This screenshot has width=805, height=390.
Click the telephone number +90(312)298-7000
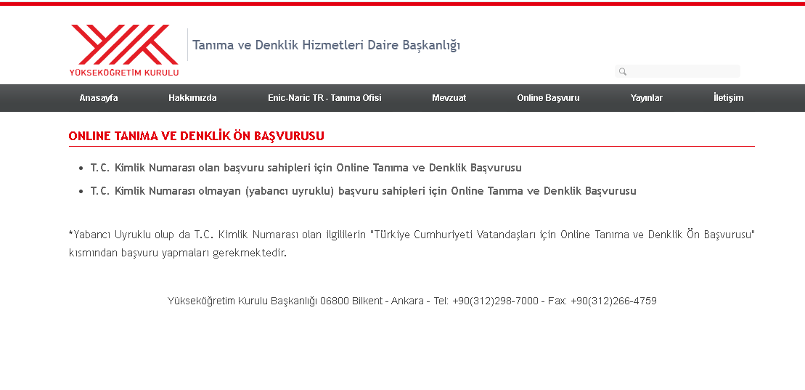pyautogui.click(x=495, y=301)
